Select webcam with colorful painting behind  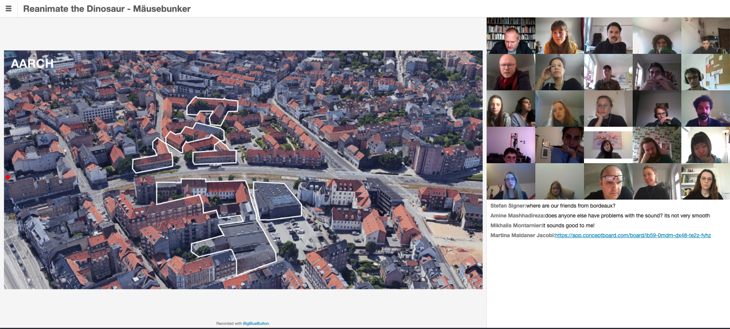pos(608,145)
